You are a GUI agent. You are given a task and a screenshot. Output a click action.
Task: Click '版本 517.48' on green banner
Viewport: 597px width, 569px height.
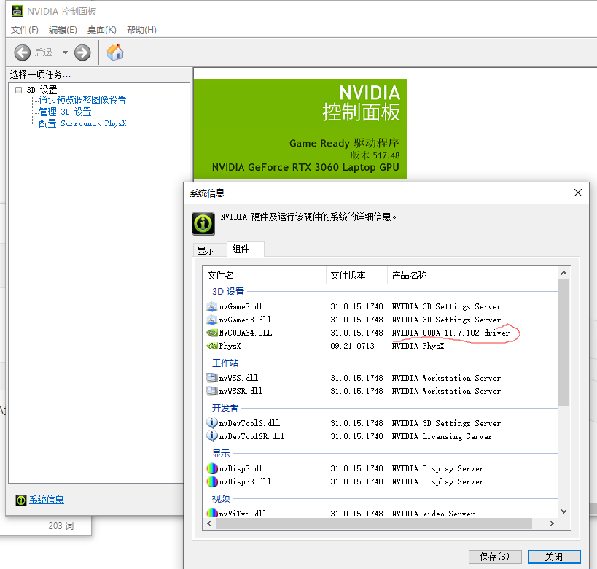pyautogui.click(x=375, y=155)
